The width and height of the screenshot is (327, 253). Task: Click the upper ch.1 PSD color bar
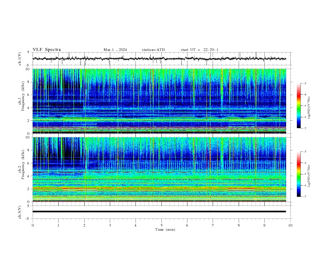click(299, 106)
